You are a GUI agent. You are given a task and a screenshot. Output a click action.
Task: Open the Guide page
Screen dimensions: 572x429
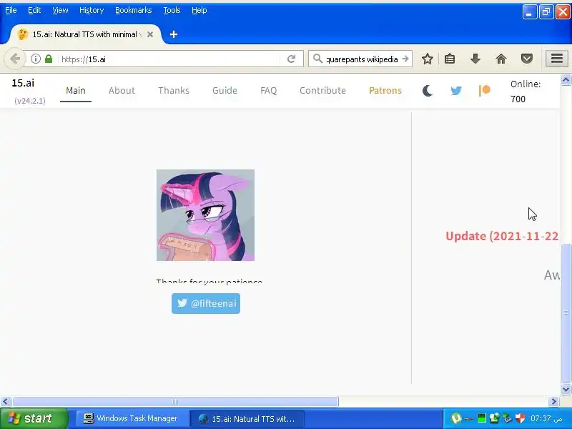pos(225,91)
